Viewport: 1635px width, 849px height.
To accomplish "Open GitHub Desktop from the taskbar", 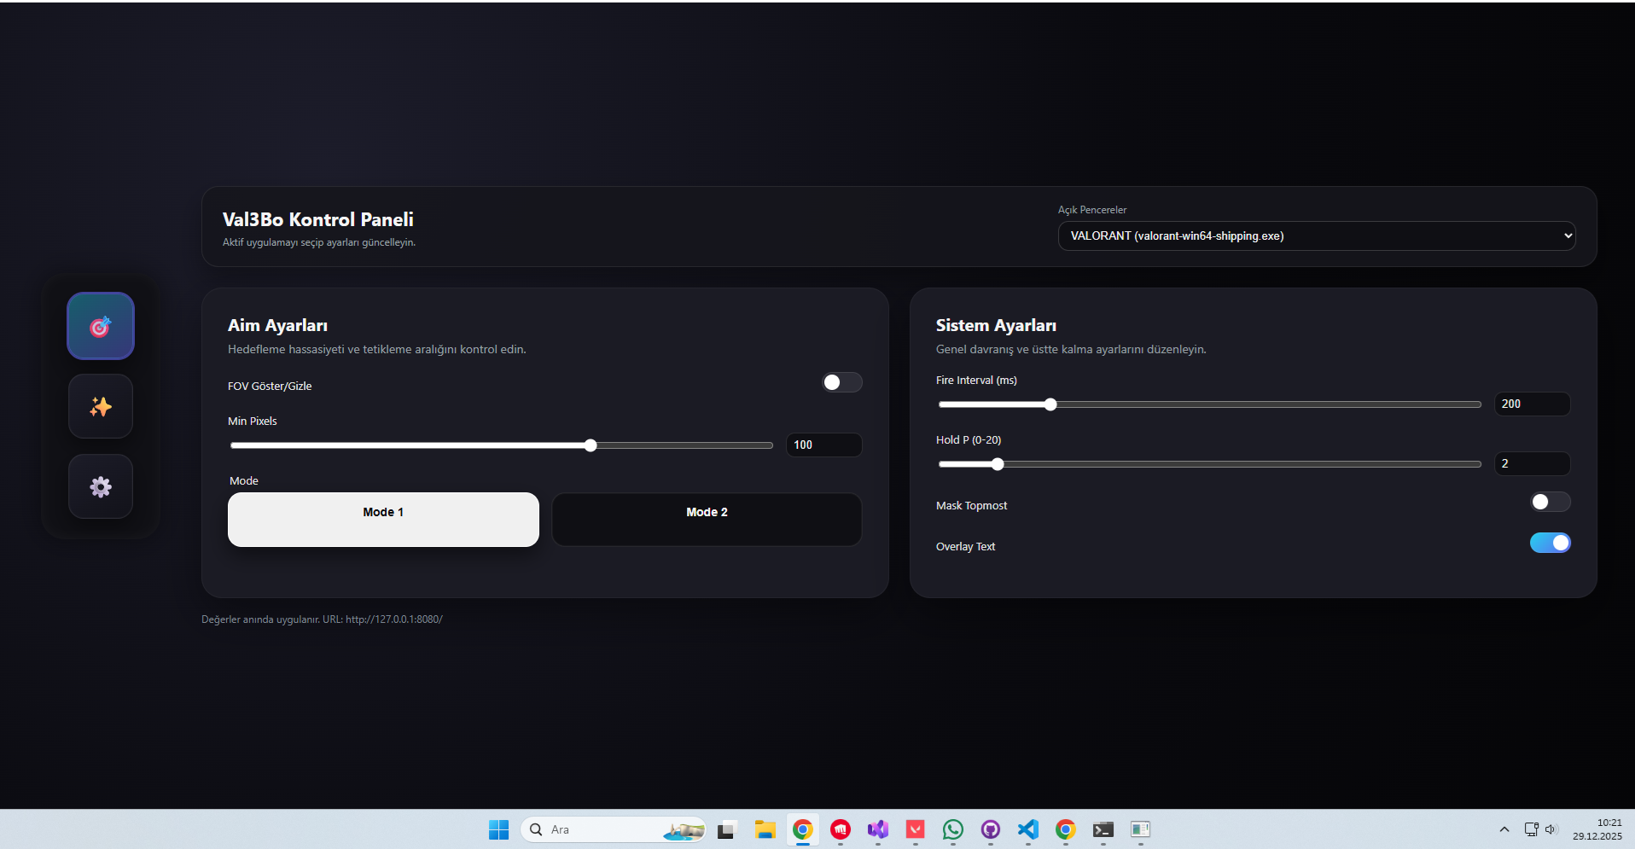I will point(991,829).
